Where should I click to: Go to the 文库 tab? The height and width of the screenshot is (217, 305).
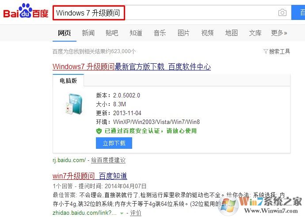click(255, 33)
